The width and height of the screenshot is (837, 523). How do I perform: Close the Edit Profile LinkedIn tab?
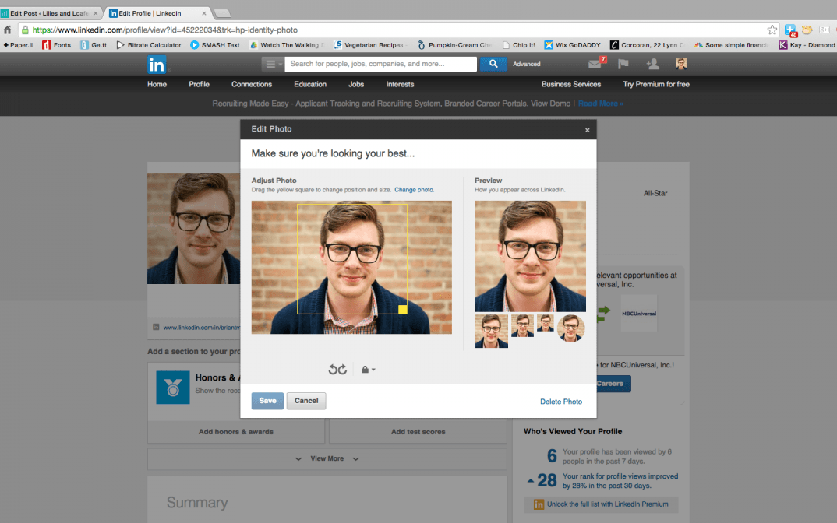point(204,13)
